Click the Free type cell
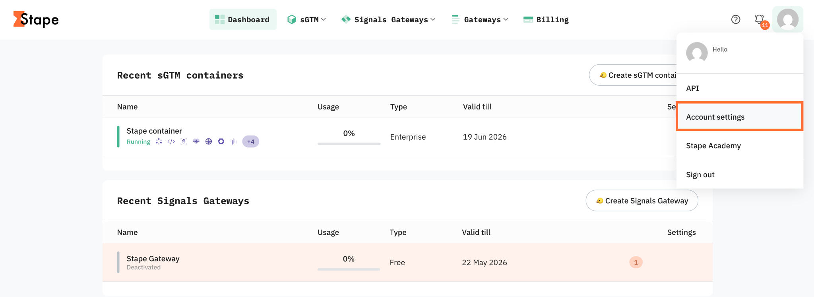Image resolution: width=814 pixels, height=297 pixels. (397, 263)
